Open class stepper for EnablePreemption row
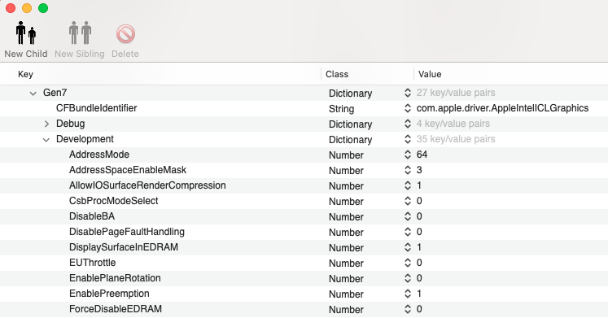This screenshot has height=318, width=608. [x=408, y=294]
